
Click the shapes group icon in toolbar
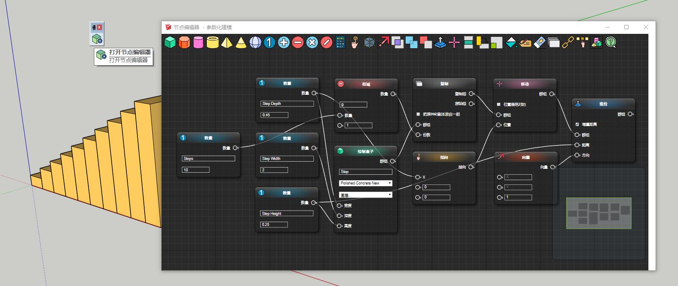pos(596,42)
